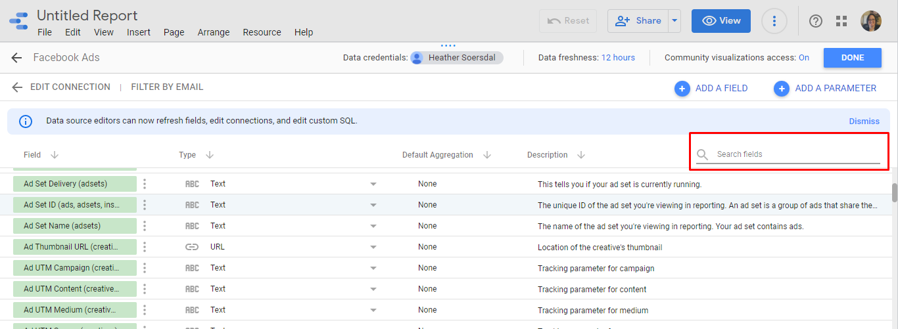Open type dropdown for Ad Set Delivery

point(373,185)
